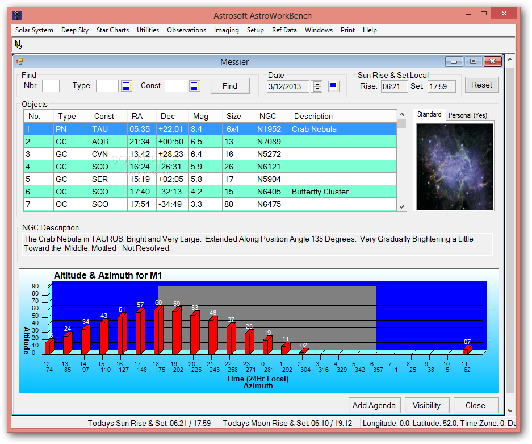The height and width of the screenshot is (444, 532).
Task: Open the Ref Data menu
Action: (284, 30)
